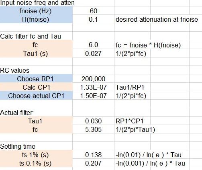Select the 'RC values' heading cell
Screen dimensions: 202x170
[x=14, y=70]
